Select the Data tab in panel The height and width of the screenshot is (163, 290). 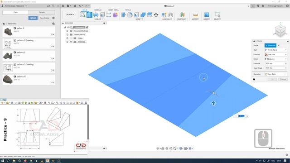point(15,12)
